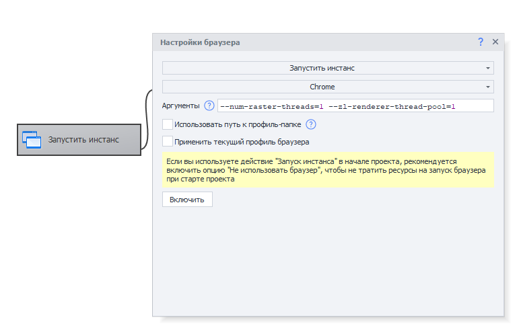This screenshot has width=519, height=332.
Task: Click the arrow on the Chrome dropdown
Action: coord(487,87)
